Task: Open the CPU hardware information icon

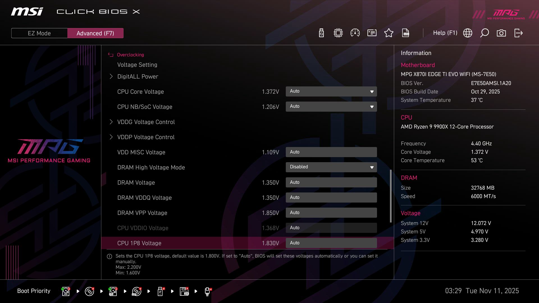Action: point(338,33)
